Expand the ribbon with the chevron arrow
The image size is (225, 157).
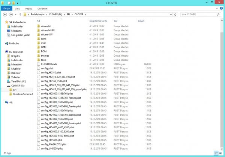coord(217,7)
